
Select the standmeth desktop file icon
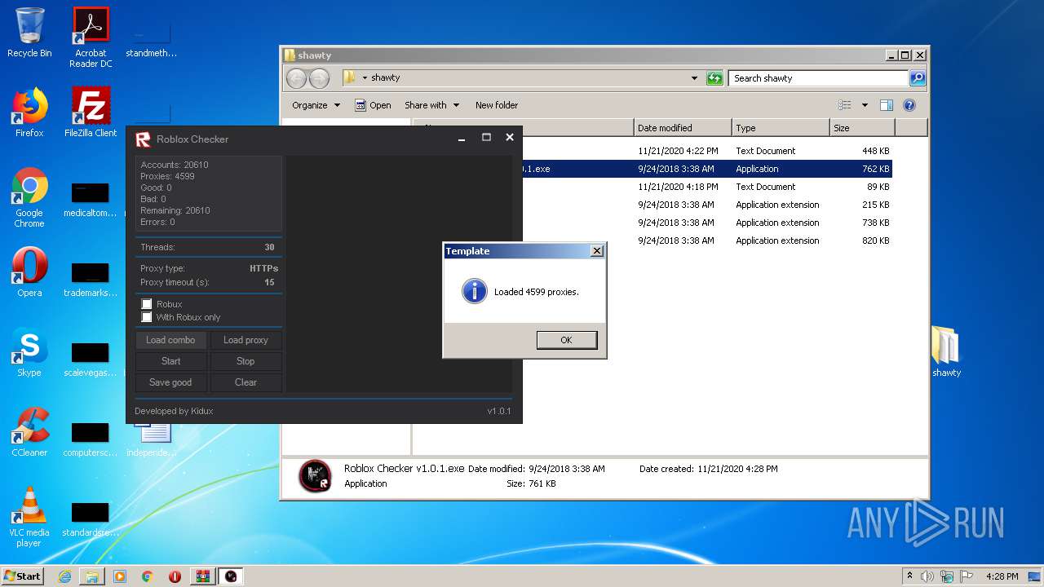[151, 38]
